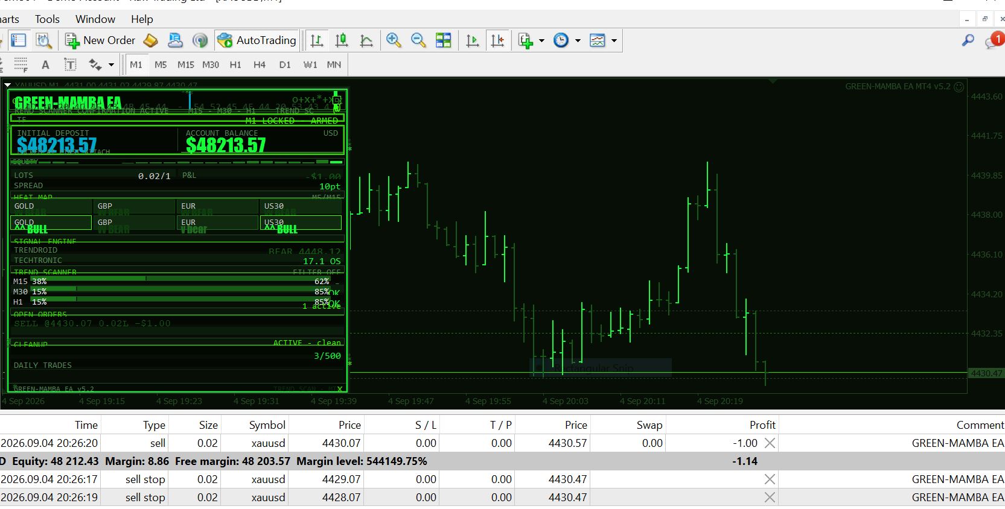1005x509 pixels.
Task: Open the search magnifier in the toolbar
Action: [968, 40]
